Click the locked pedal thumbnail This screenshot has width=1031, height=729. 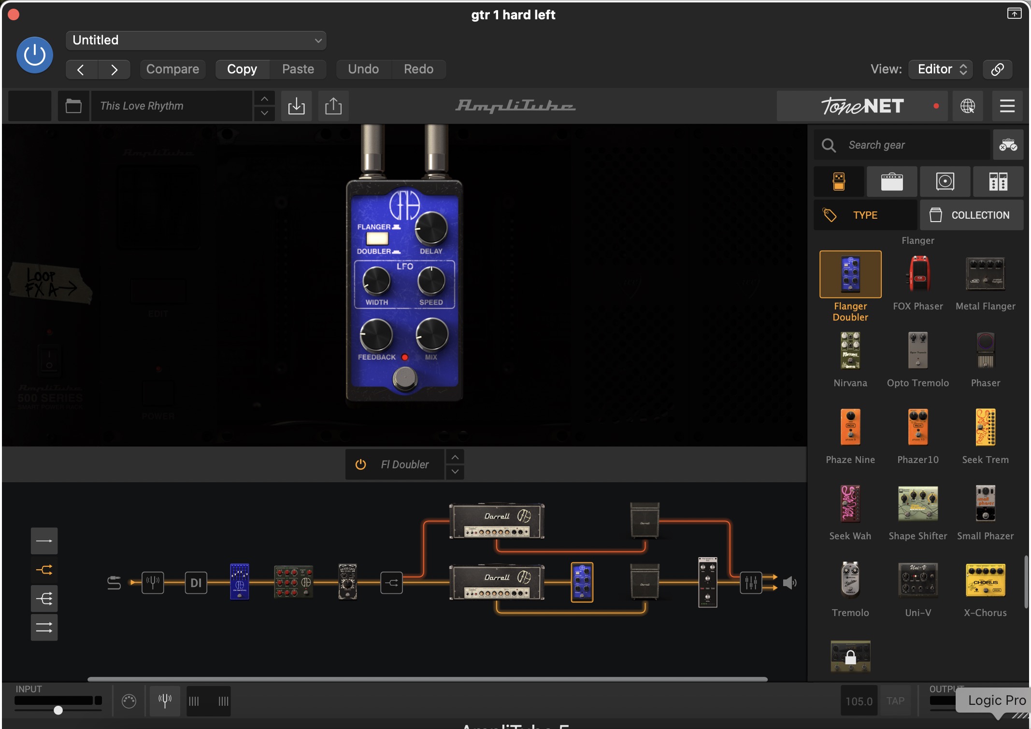[850, 657]
